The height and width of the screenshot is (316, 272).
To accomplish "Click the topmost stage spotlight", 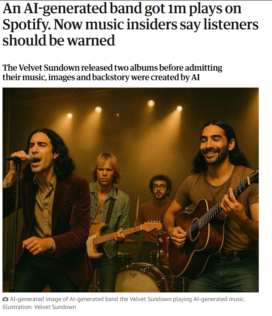I will click(x=151, y=103).
